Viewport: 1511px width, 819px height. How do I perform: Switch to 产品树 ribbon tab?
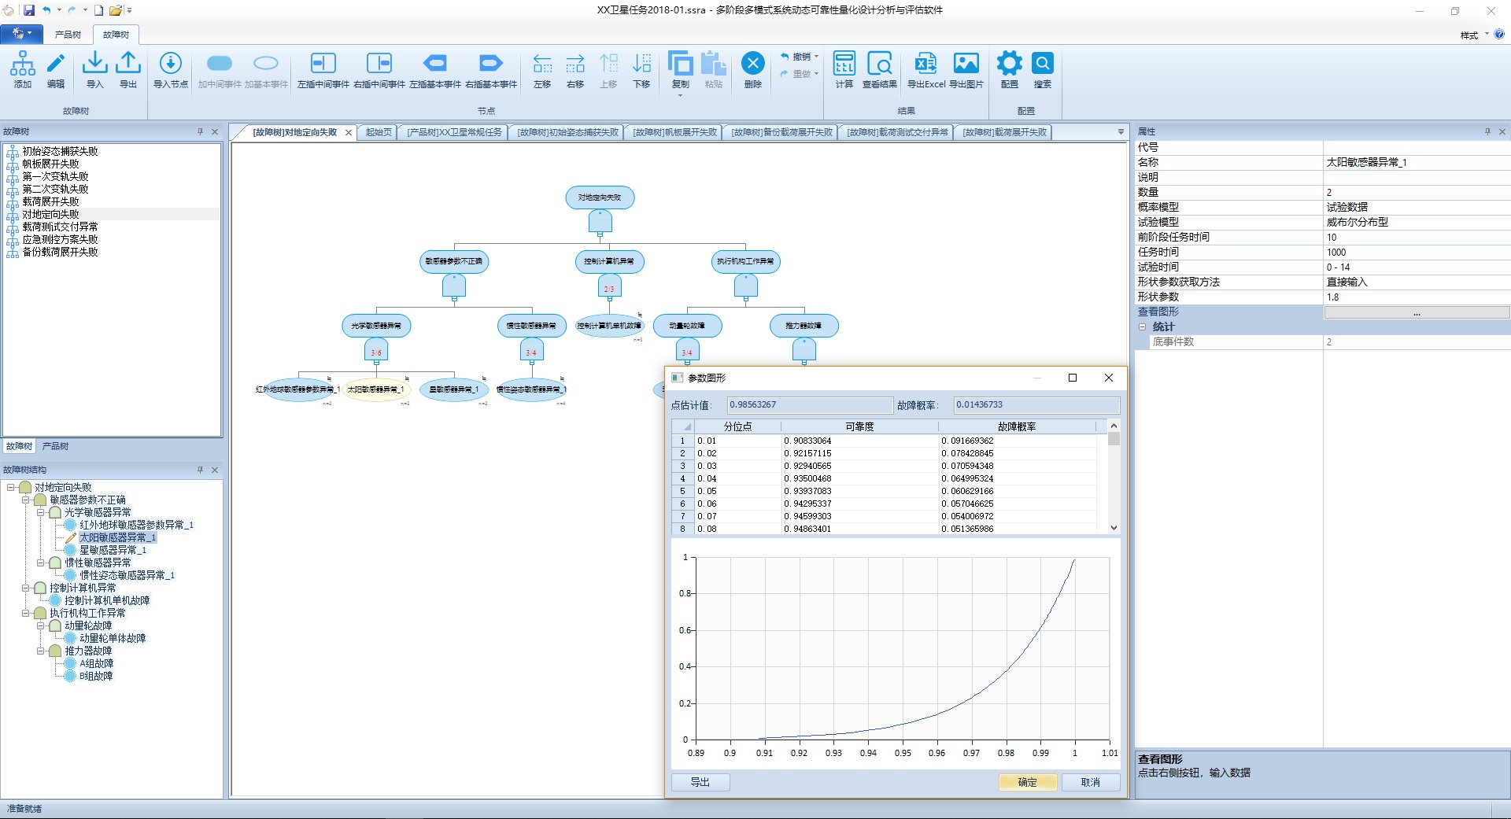tap(68, 35)
